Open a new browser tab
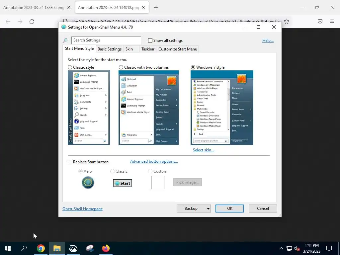Viewport: 340px width, 255px height. [156, 8]
